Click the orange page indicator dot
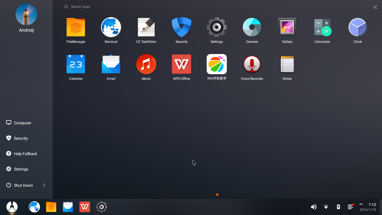Image resolution: width=382 pixels, height=215 pixels. pos(217,195)
